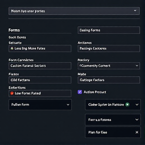The height and width of the screenshot is (145, 145).
Task: Click the Clld Factens input field
Action: (x=40, y=80)
